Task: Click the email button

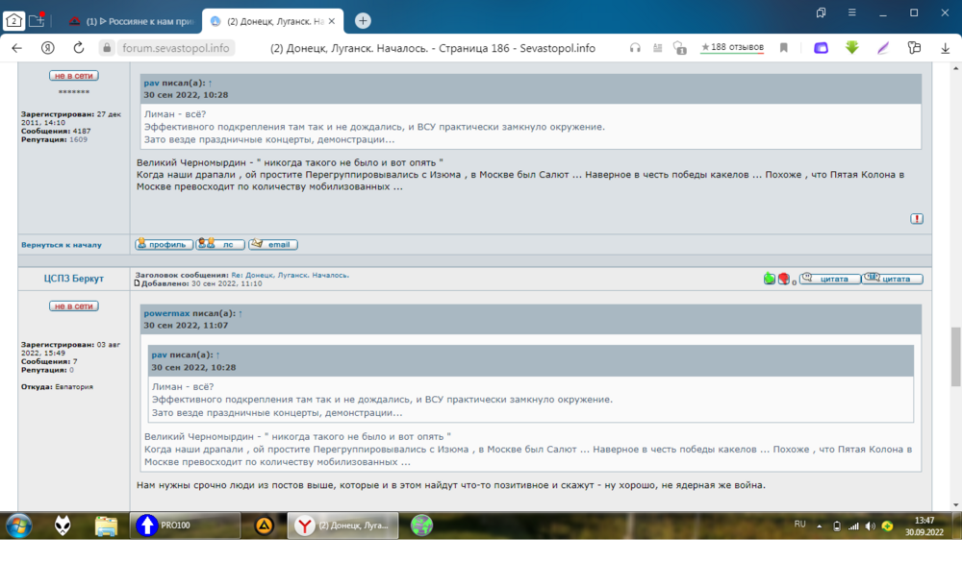Action: tap(273, 245)
